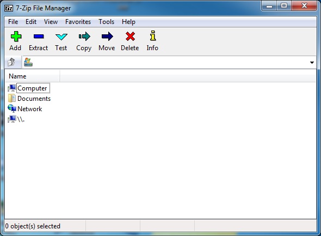Viewport: 321px width, 236px height.
Task: Click inside the address path field
Action: click(169, 62)
